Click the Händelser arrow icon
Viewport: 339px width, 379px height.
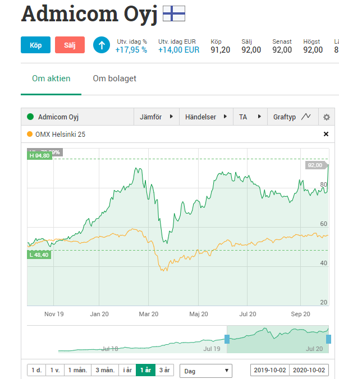[225, 117]
